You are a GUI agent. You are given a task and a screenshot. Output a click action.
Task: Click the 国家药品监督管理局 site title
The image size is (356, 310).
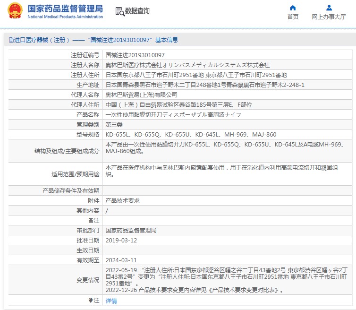(x=65, y=9)
